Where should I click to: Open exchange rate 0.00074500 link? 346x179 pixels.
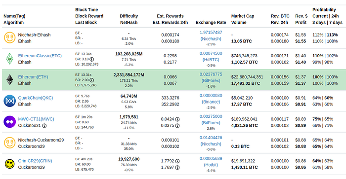pyautogui.click(x=211, y=53)
